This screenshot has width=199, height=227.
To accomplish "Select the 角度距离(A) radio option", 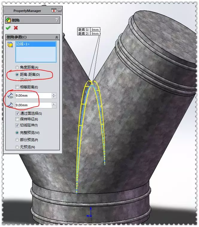I will [17, 67].
